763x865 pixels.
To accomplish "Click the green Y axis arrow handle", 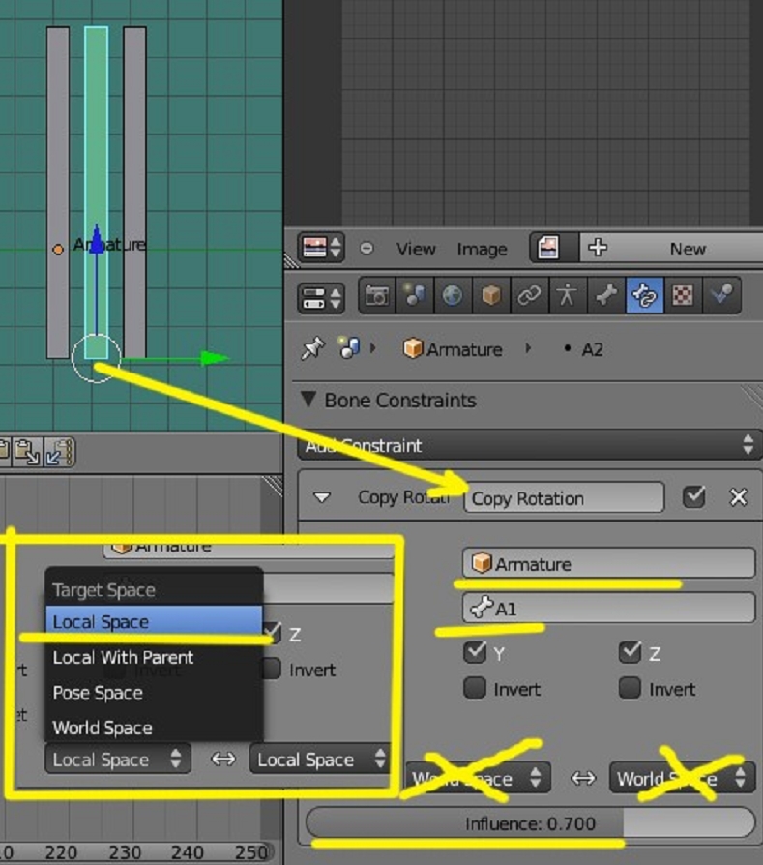I will [214, 359].
